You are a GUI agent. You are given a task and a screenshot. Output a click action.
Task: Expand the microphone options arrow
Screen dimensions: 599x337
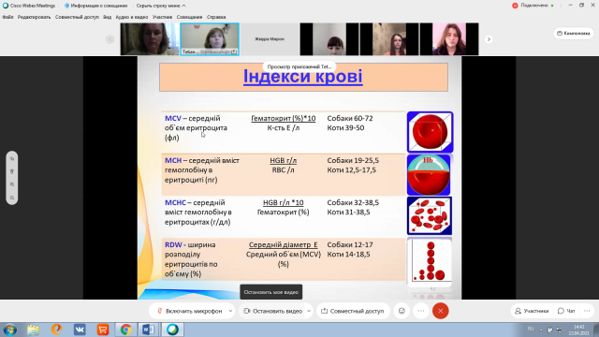(231, 311)
